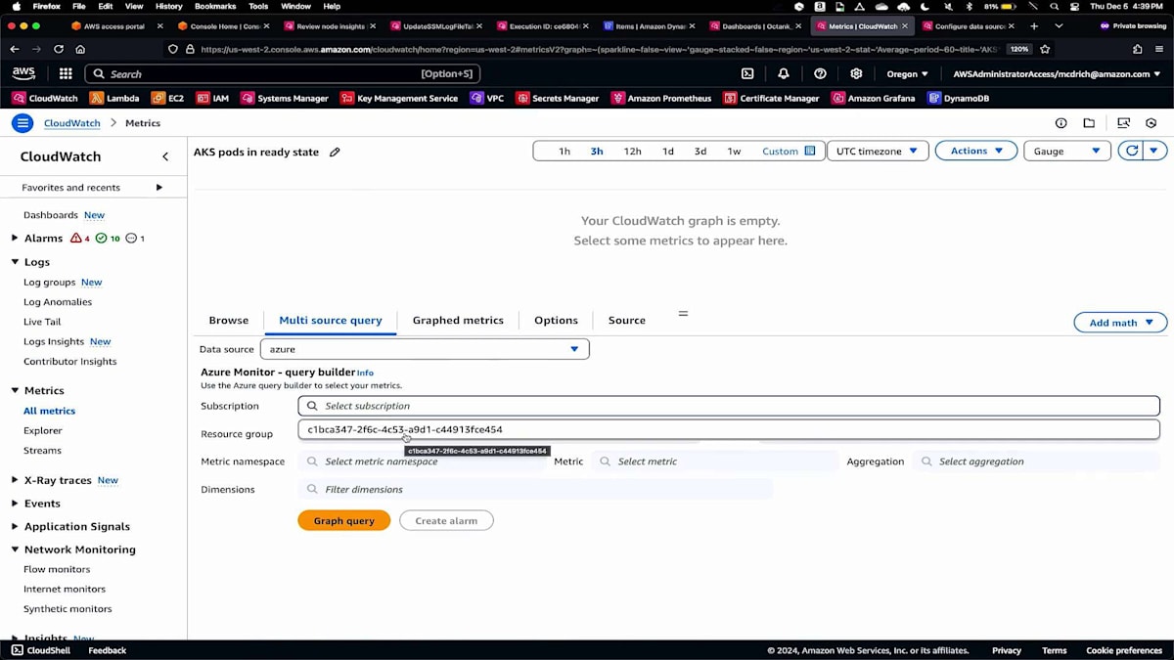The width and height of the screenshot is (1174, 660).
Task: Expand the Application Signals section
Action: click(x=15, y=526)
